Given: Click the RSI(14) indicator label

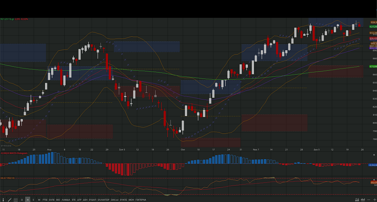Looking at the screenshot, I should point(8,178).
